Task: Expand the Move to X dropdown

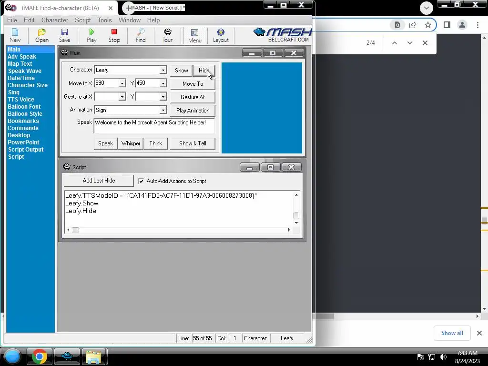Action: pyautogui.click(x=122, y=83)
